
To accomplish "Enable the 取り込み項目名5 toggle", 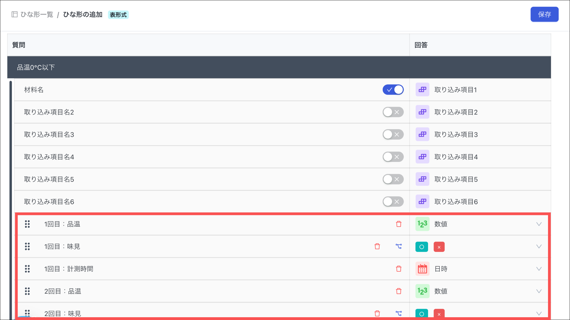I will 393,179.
